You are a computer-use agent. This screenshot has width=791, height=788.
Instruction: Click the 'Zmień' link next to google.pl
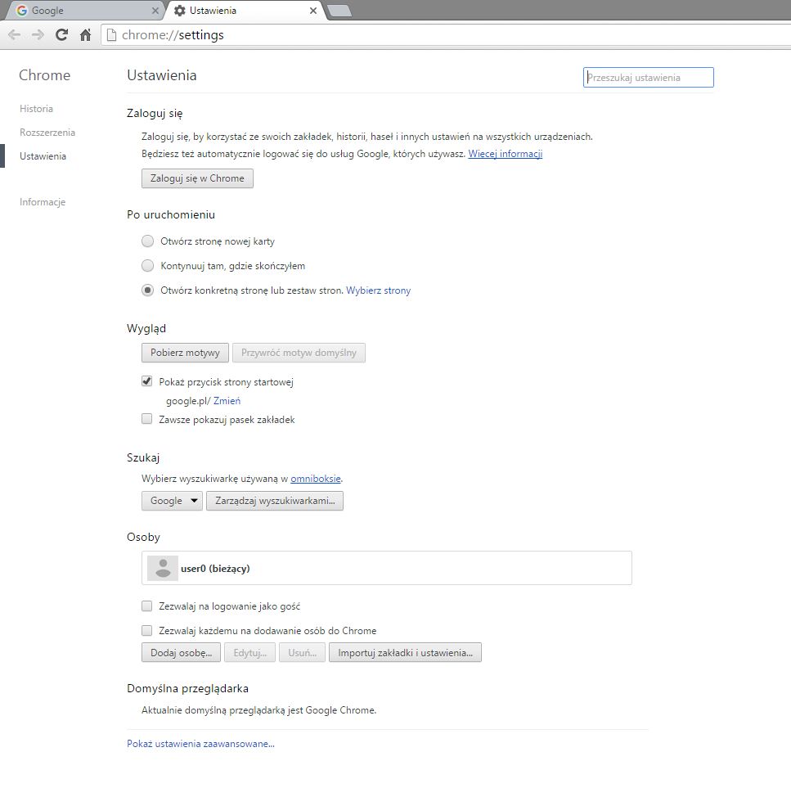(x=227, y=401)
